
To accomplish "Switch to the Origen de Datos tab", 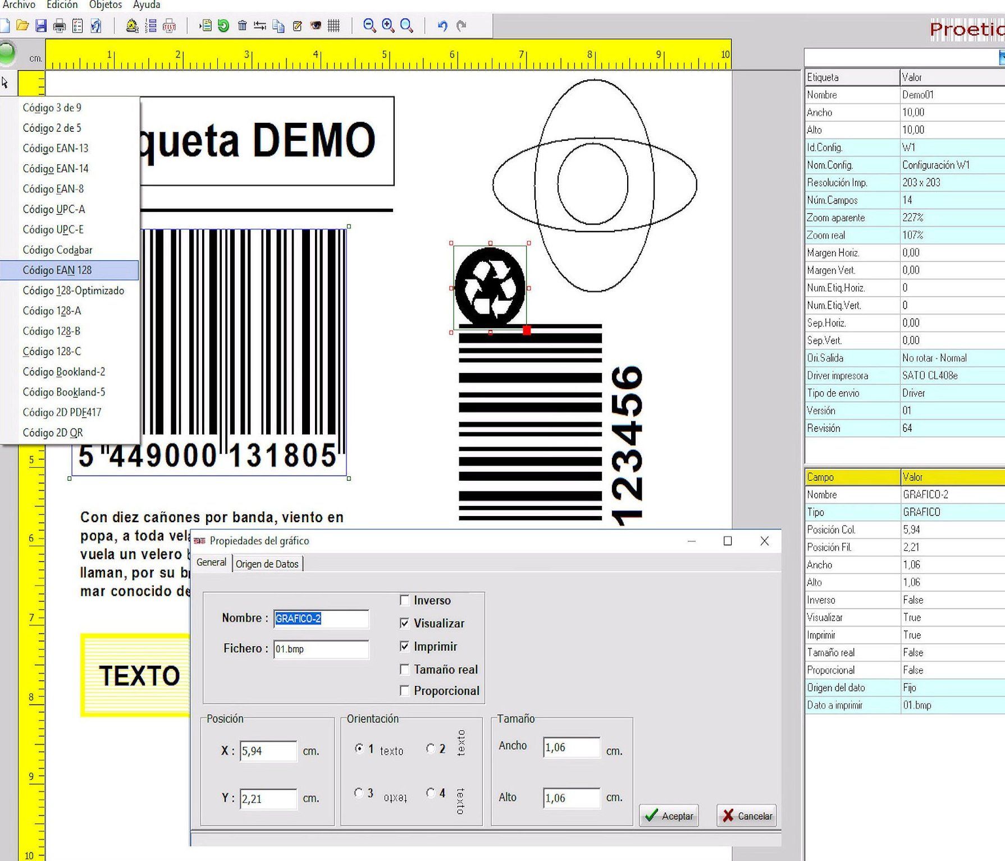I will tap(267, 564).
